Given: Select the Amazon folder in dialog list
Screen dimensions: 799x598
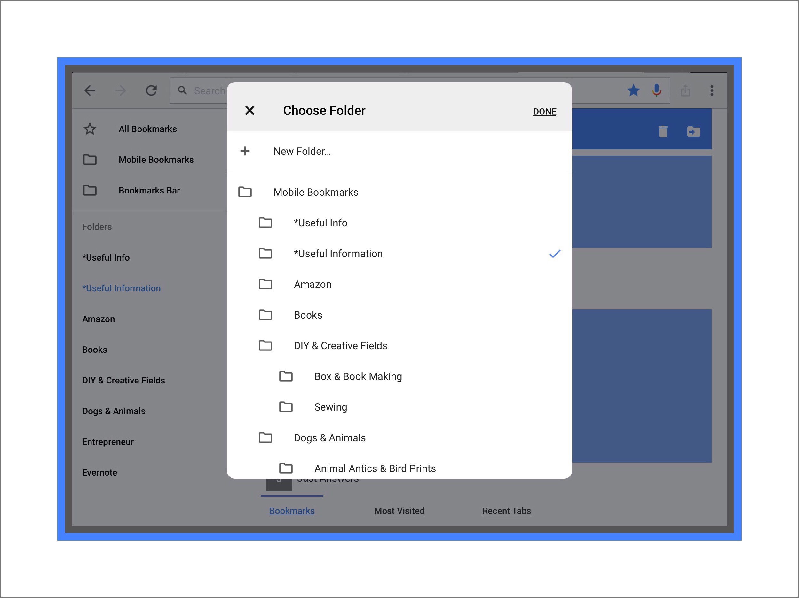Looking at the screenshot, I should (312, 284).
